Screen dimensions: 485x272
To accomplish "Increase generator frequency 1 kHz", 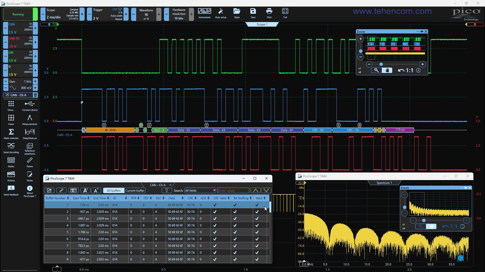I will 35,81.
